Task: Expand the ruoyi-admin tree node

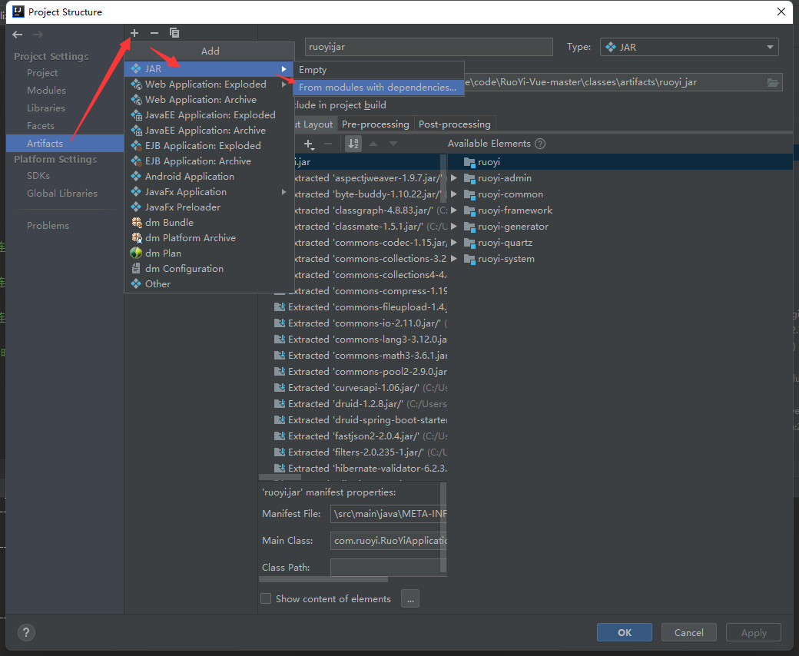Action: [x=454, y=178]
